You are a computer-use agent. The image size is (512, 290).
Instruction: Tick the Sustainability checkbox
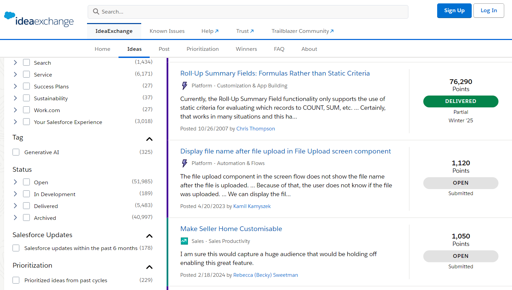point(26,98)
